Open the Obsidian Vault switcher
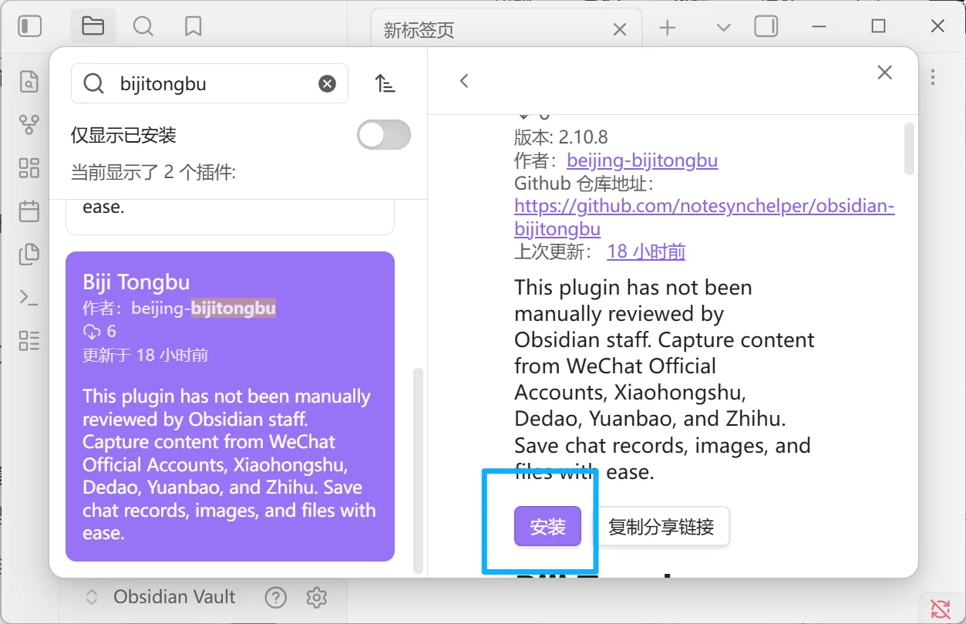Image resolution: width=966 pixels, height=624 pixels. (x=160, y=597)
